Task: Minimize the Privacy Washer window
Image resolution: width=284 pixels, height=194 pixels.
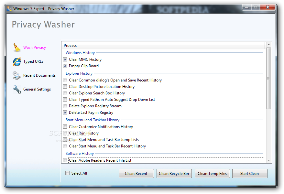Action: (247, 7)
